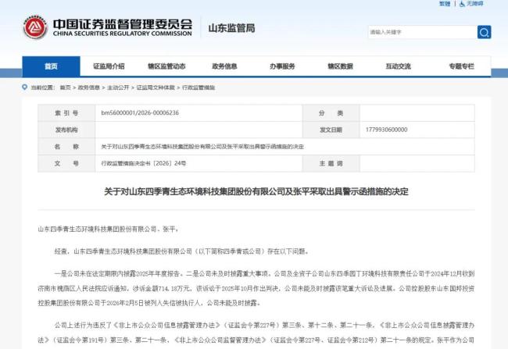Open the 证监局介绍 menu item
Image resolution: width=508 pixels, height=349 pixels.
click(x=109, y=66)
